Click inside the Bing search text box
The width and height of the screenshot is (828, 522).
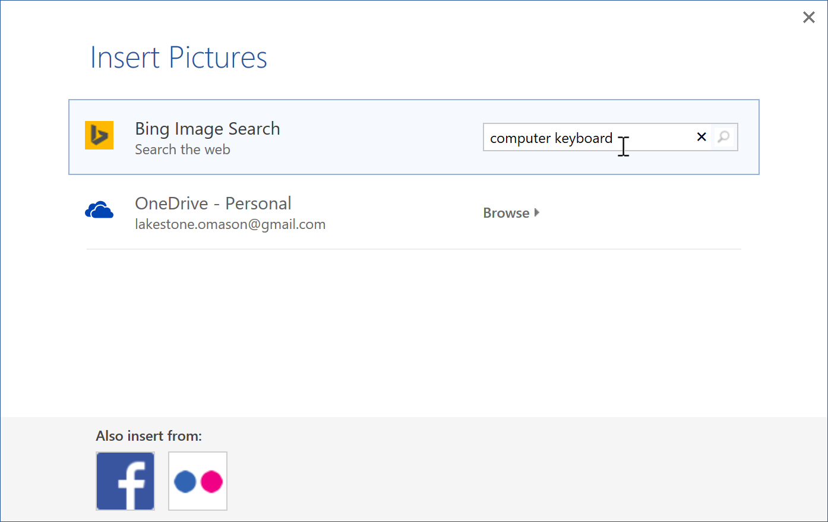653,138
